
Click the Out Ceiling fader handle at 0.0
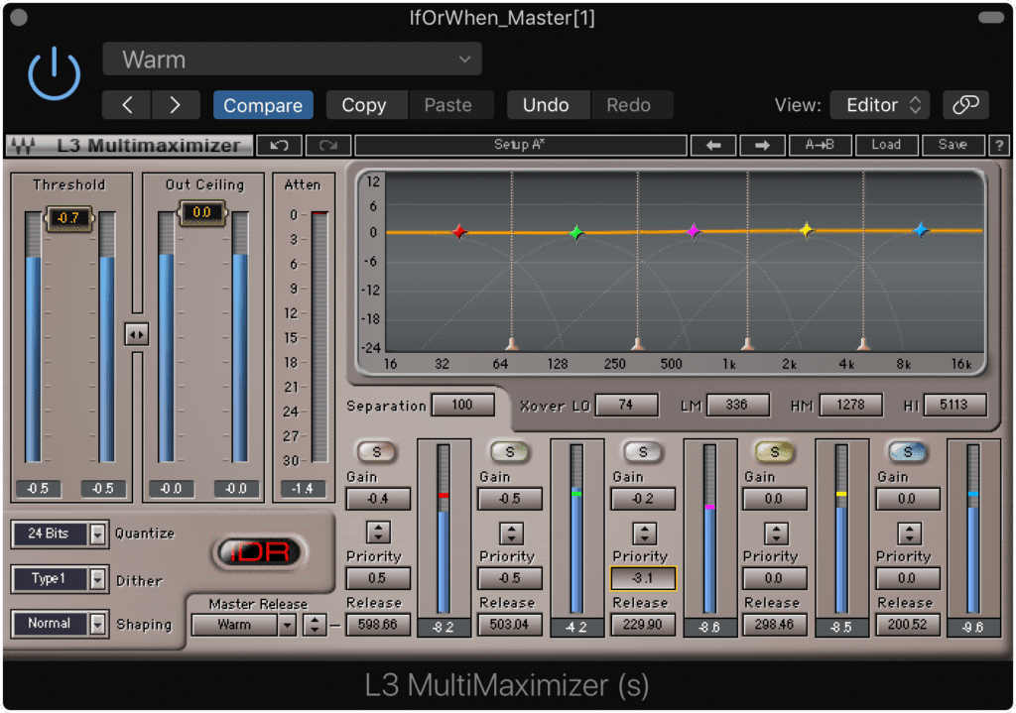pyautogui.click(x=202, y=213)
